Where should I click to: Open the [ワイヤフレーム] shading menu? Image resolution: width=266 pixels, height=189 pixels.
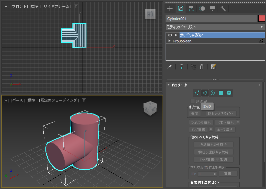pos(56,6)
